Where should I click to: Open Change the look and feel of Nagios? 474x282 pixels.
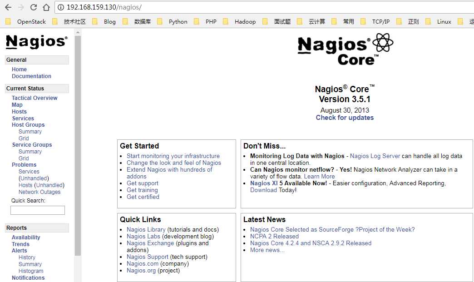click(x=174, y=163)
